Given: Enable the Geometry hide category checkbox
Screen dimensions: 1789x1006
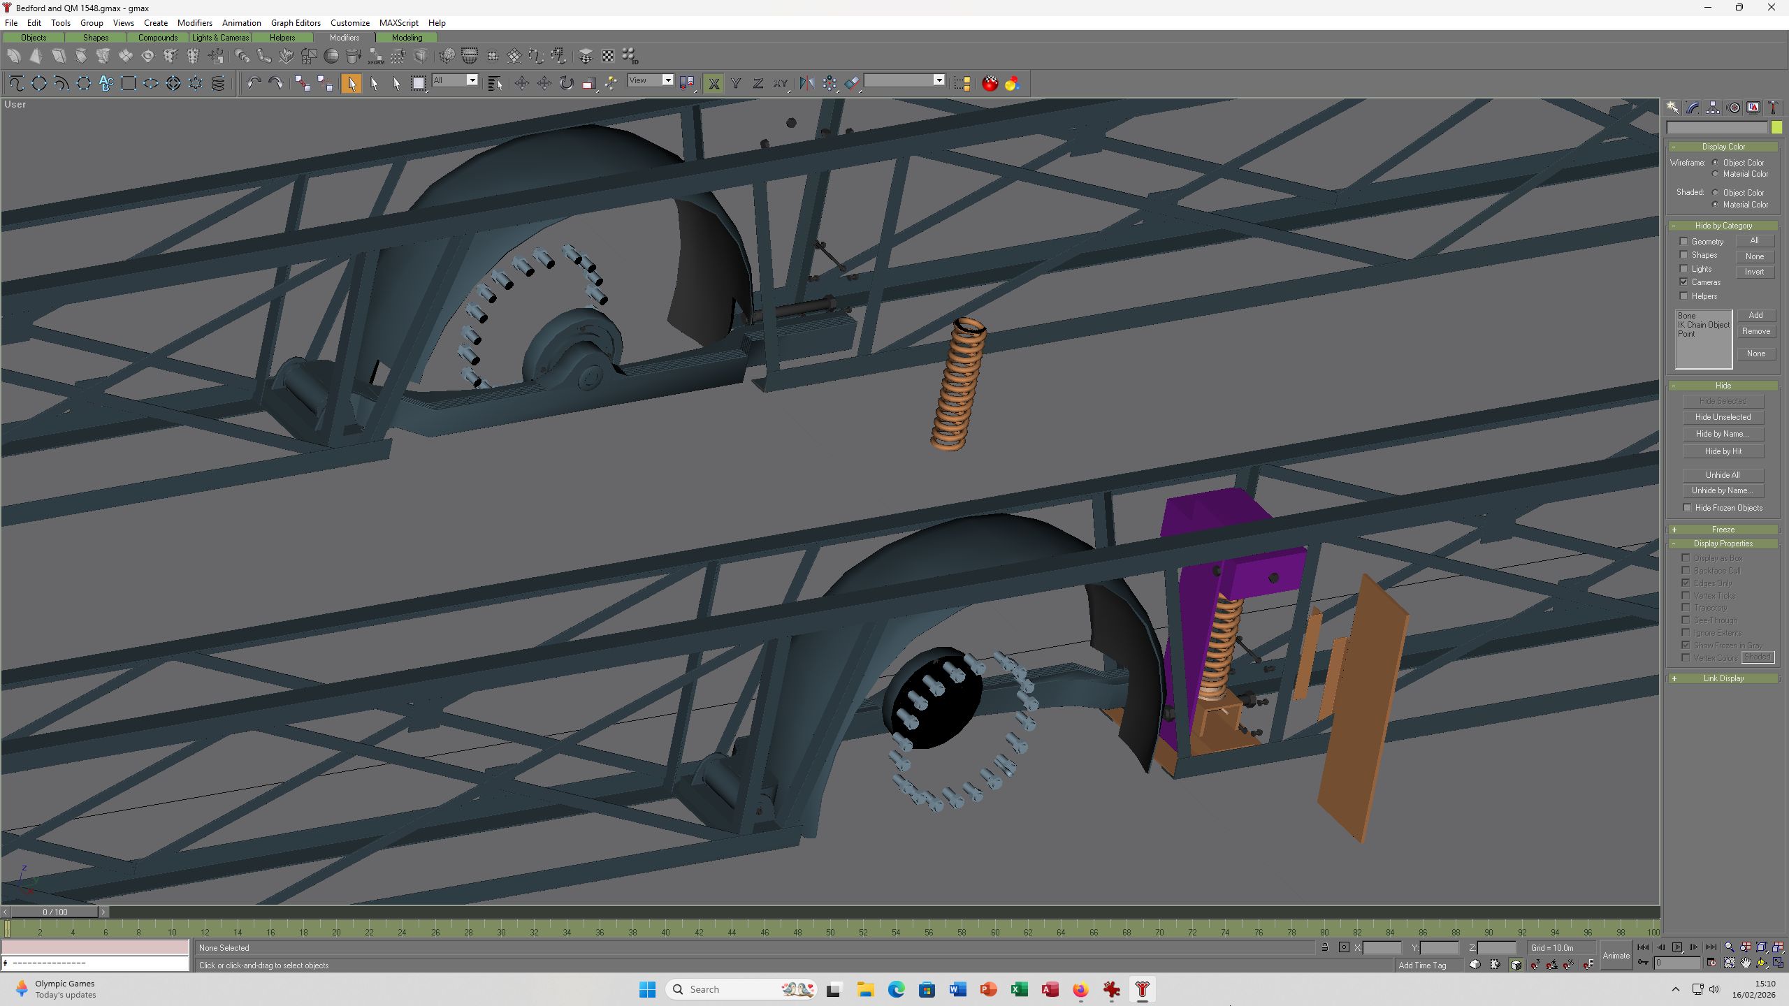Looking at the screenshot, I should pos(1684,242).
